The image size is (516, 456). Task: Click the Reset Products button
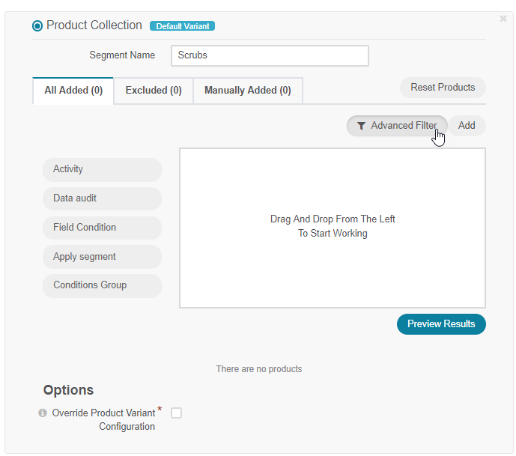443,88
